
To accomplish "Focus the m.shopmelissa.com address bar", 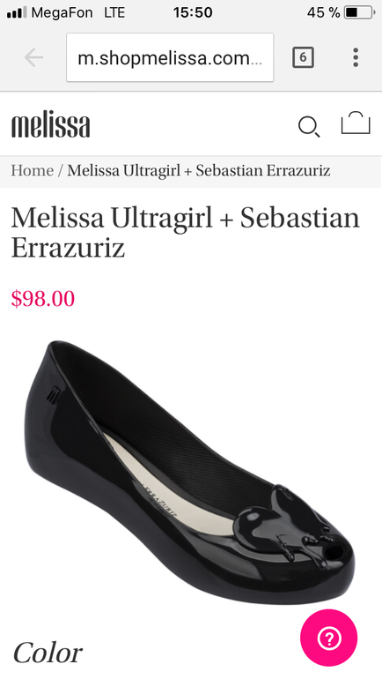I will pos(170,57).
